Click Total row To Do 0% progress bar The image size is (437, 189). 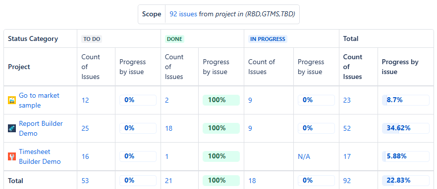click(138, 181)
